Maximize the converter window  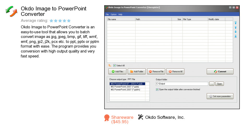[x=234, y=8]
